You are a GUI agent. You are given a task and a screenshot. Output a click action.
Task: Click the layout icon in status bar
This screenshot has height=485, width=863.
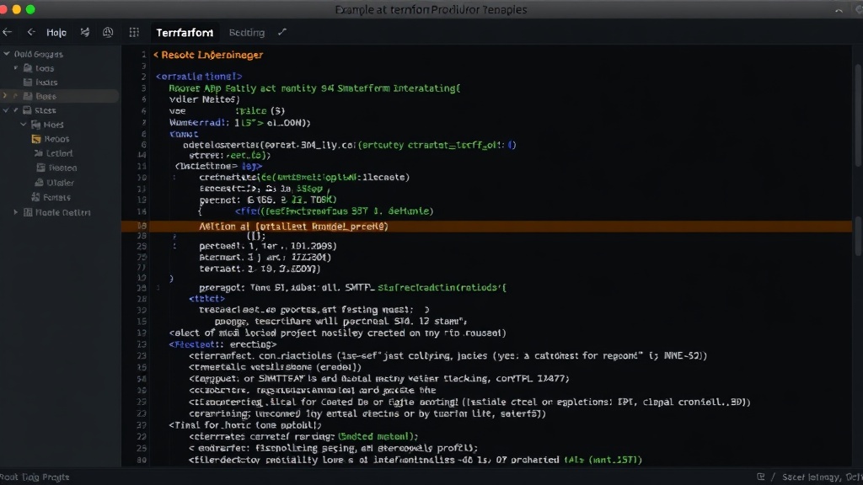coord(761,477)
